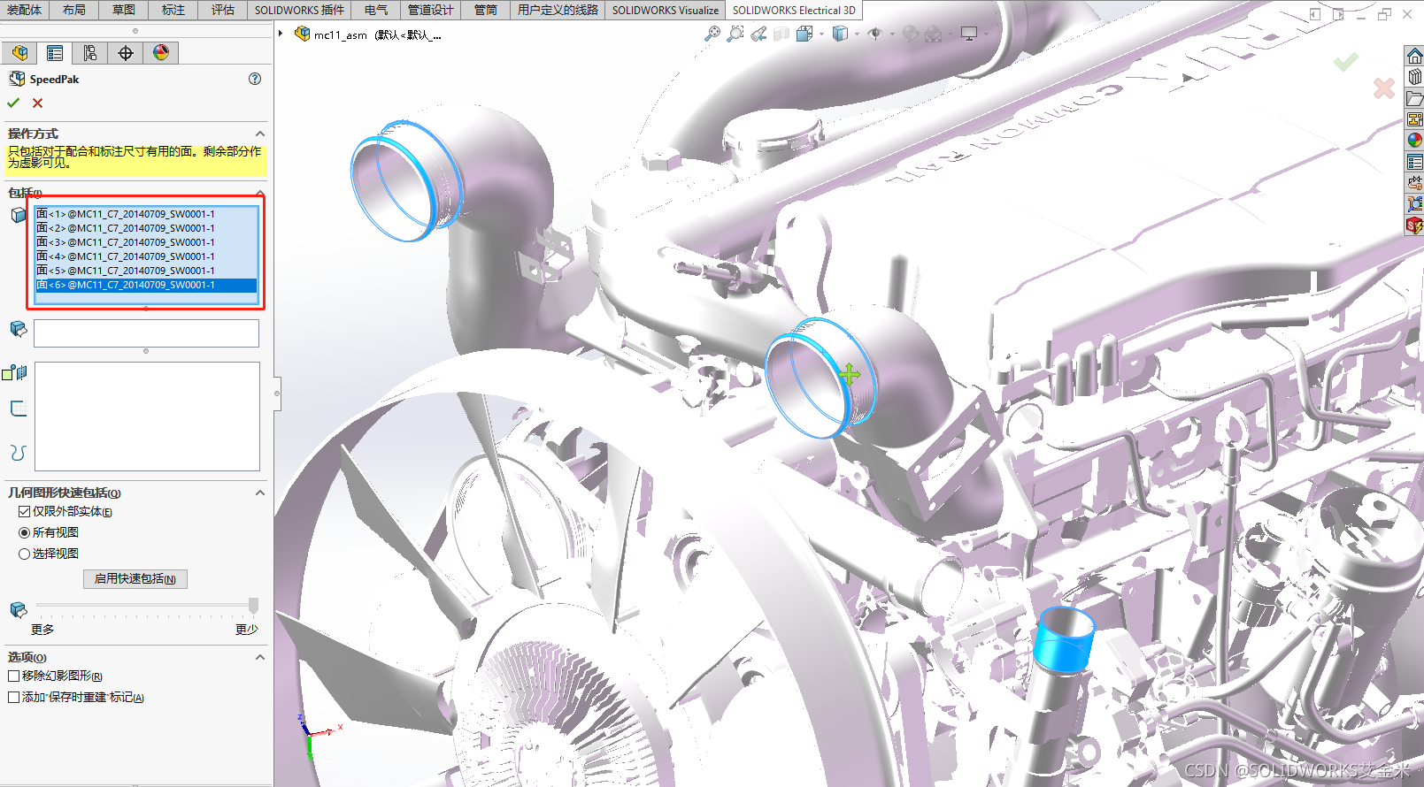Collapse the 几何图形快速包括 section
The width and height of the screenshot is (1424, 787).
pos(260,493)
